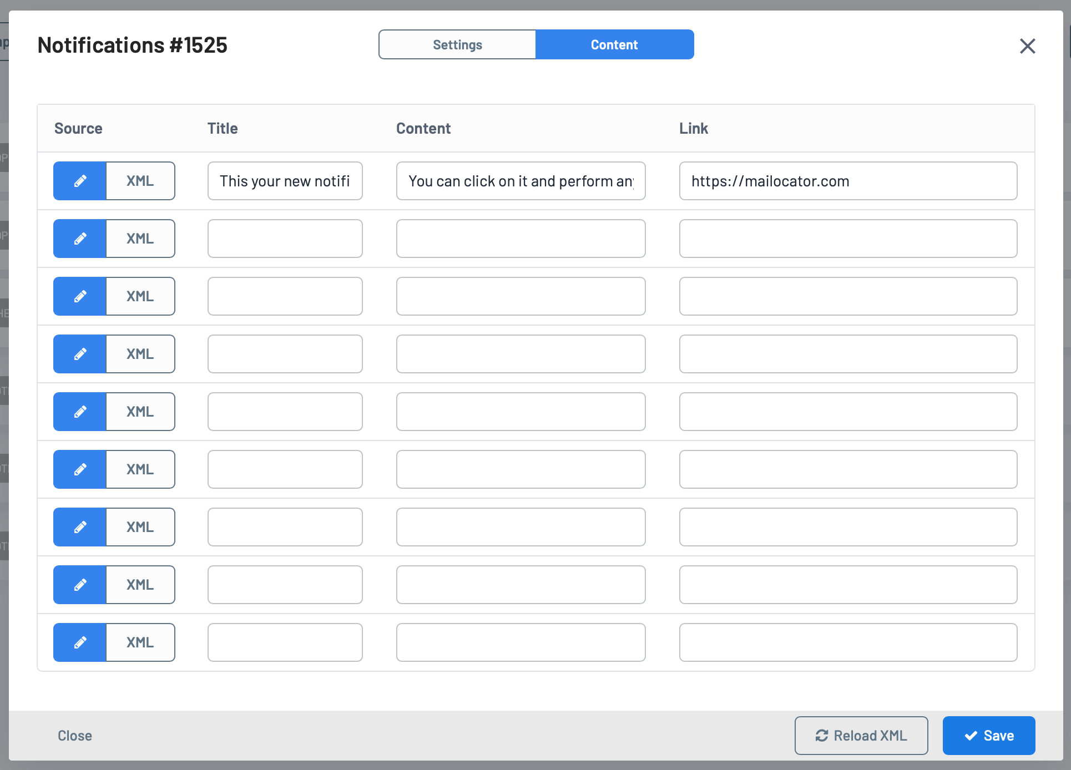Focus empty Title field in fifth row

[x=285, y=412]
